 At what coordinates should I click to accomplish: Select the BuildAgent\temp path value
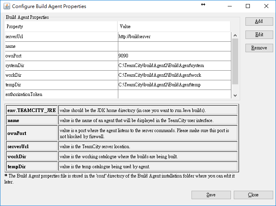175,85
